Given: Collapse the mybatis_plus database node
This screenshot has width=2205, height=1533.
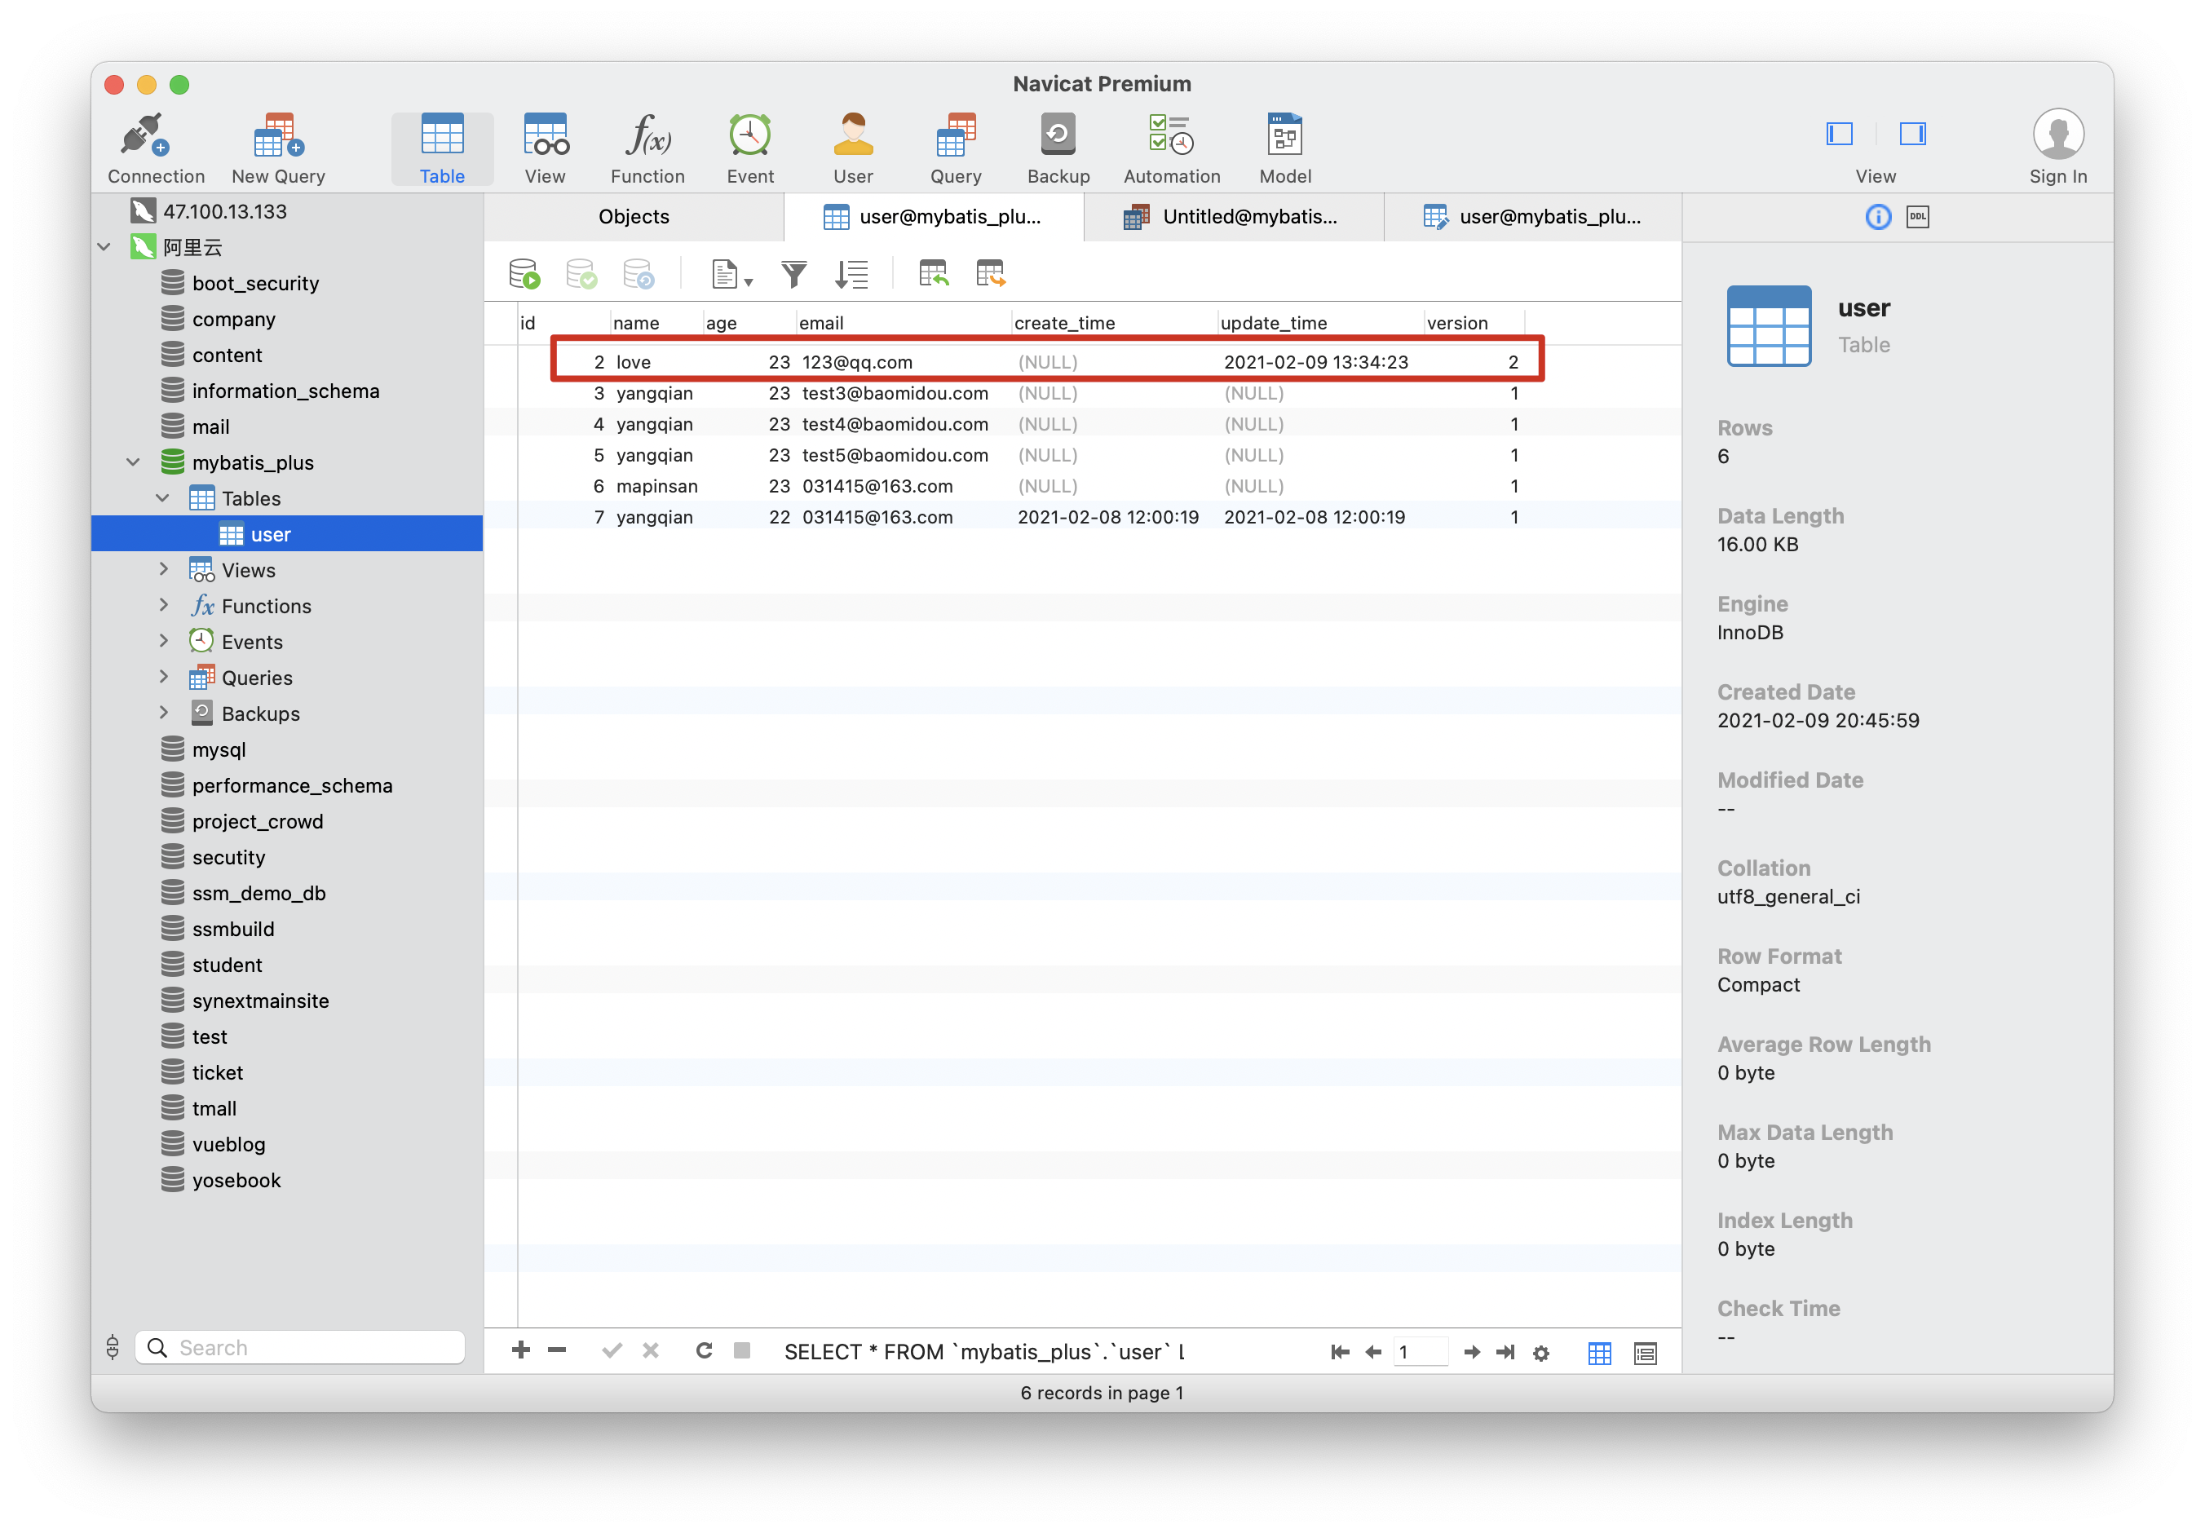Looking at the screenshot, I should tap(134, 463).
